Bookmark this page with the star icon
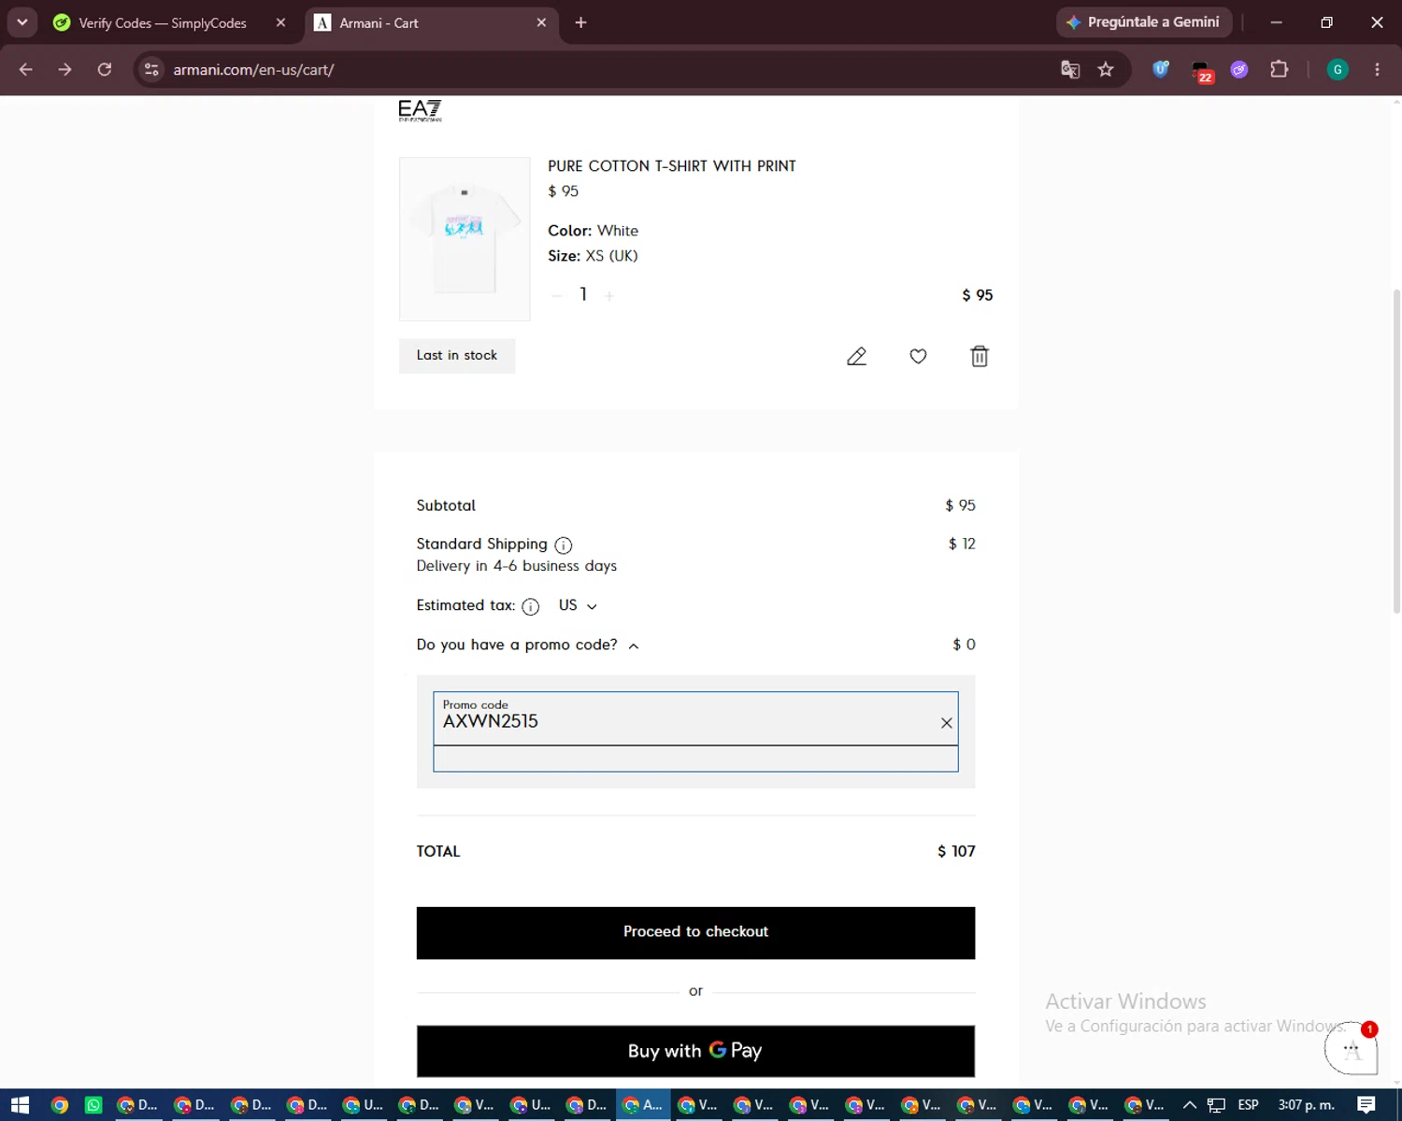1402x1121 pixels. click(x=1106, y=69)
